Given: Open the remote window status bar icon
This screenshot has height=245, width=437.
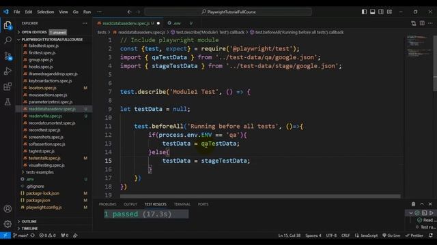Looking at the screenshot, I should [5, 235].
